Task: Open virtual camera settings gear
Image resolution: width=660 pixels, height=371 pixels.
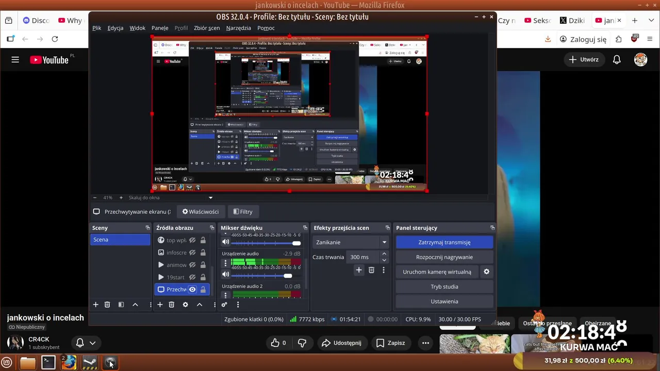Action: [x=486, y=272]
